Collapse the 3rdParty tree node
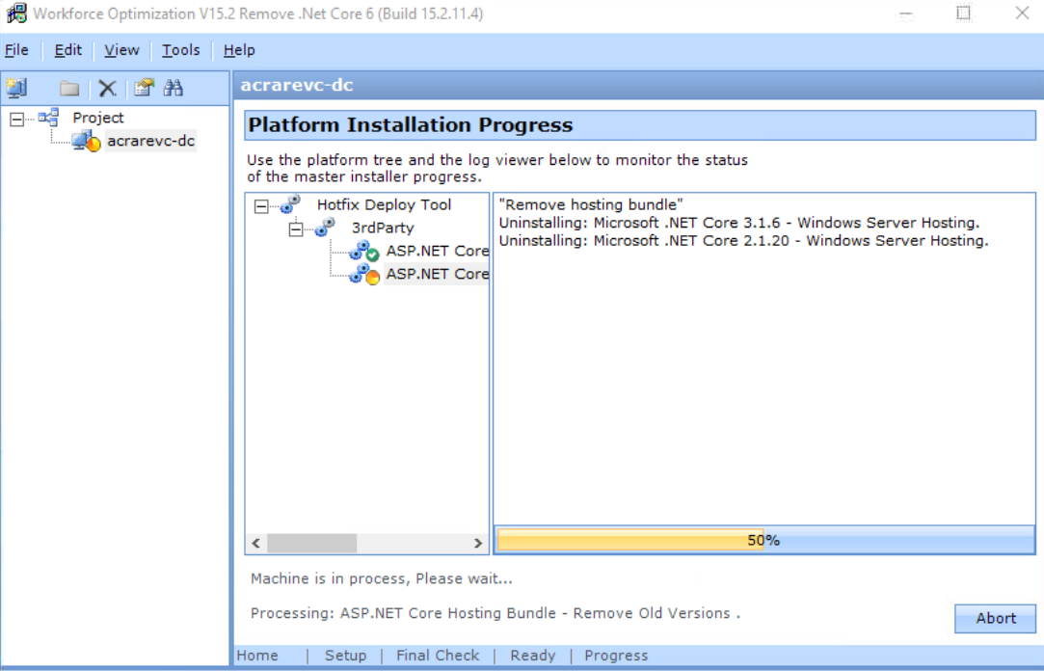 coord(296,228)
